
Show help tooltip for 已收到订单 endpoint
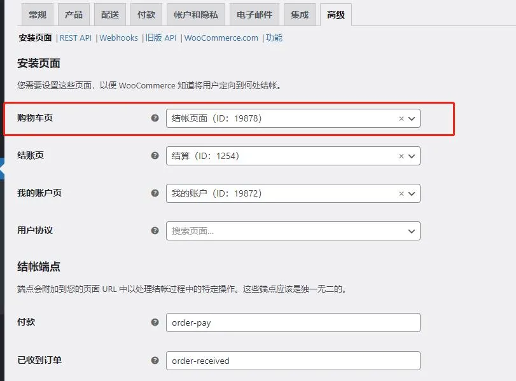(x=155, y=360)
